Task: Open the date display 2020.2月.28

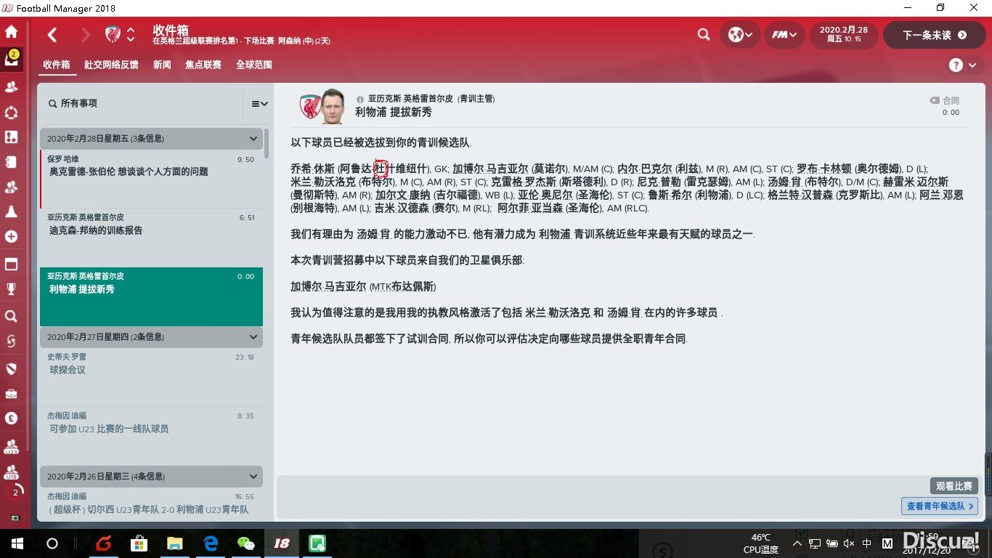Action: (843, 34)
